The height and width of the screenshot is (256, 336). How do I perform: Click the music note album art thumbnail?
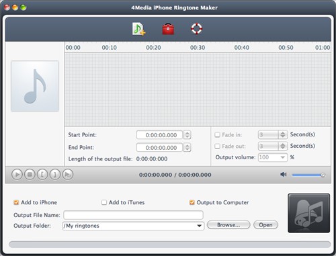(x=35, y=86)
